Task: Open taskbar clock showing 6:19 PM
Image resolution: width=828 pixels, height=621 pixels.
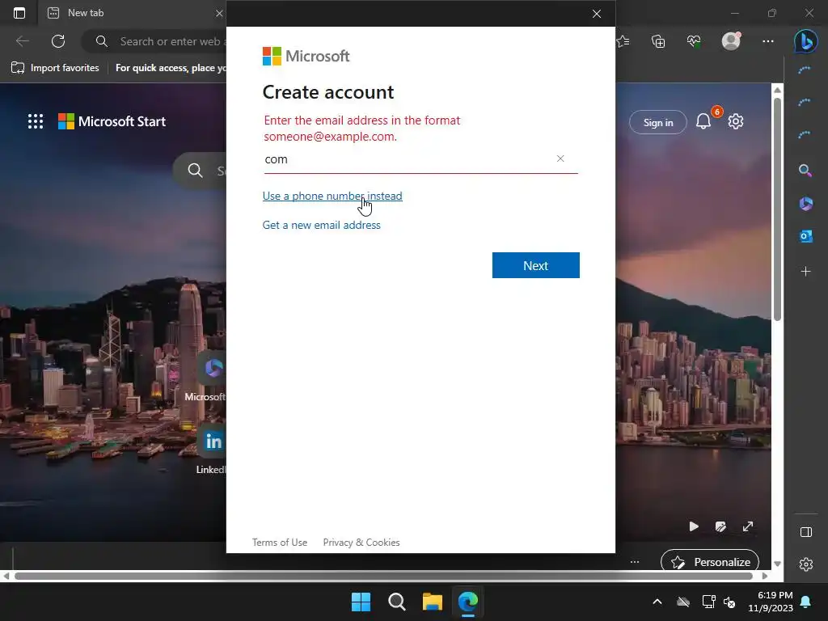Action: [x=771, y=602]
